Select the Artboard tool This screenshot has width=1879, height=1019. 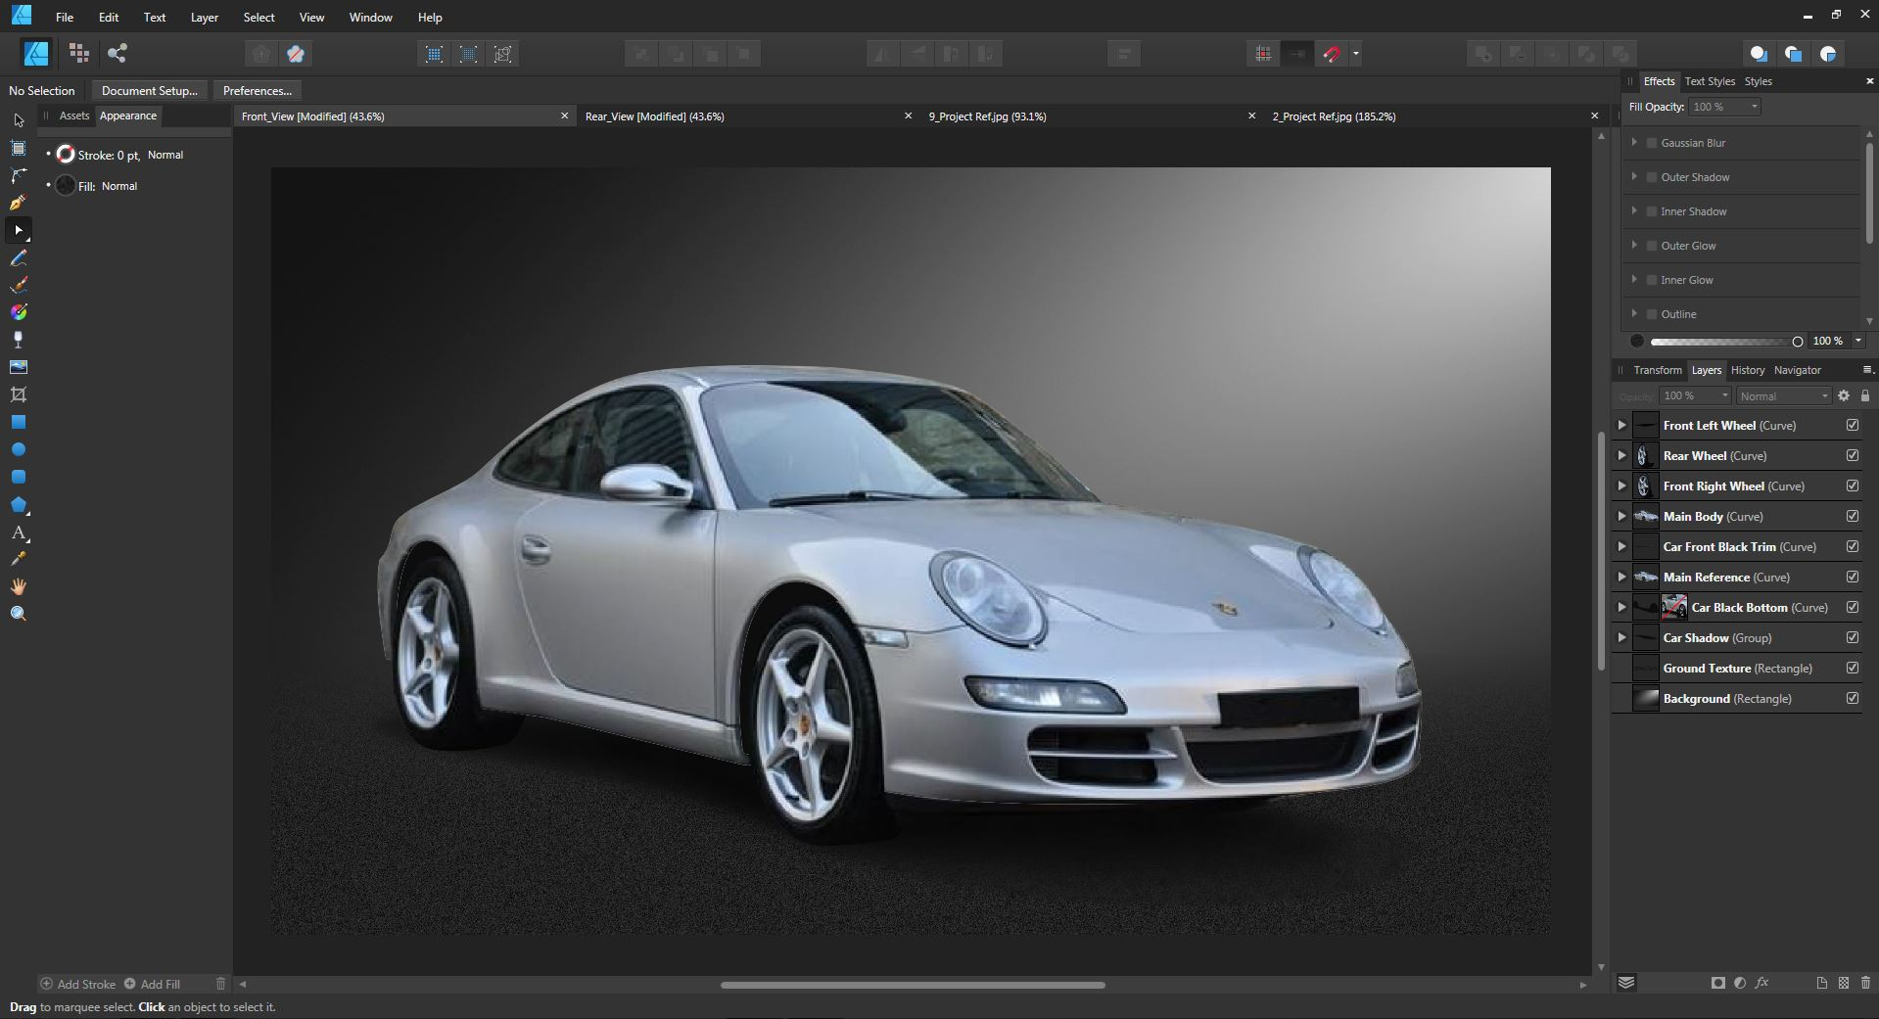click(19, 148)
